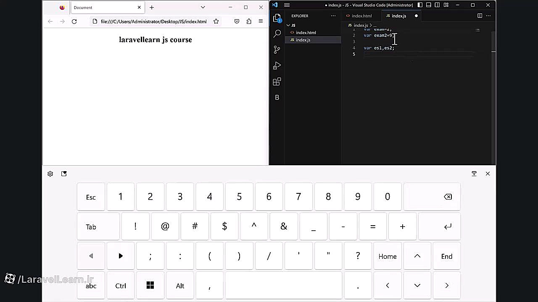
Task: Switch to the index.html editor tab
Action: coord(361,16)
